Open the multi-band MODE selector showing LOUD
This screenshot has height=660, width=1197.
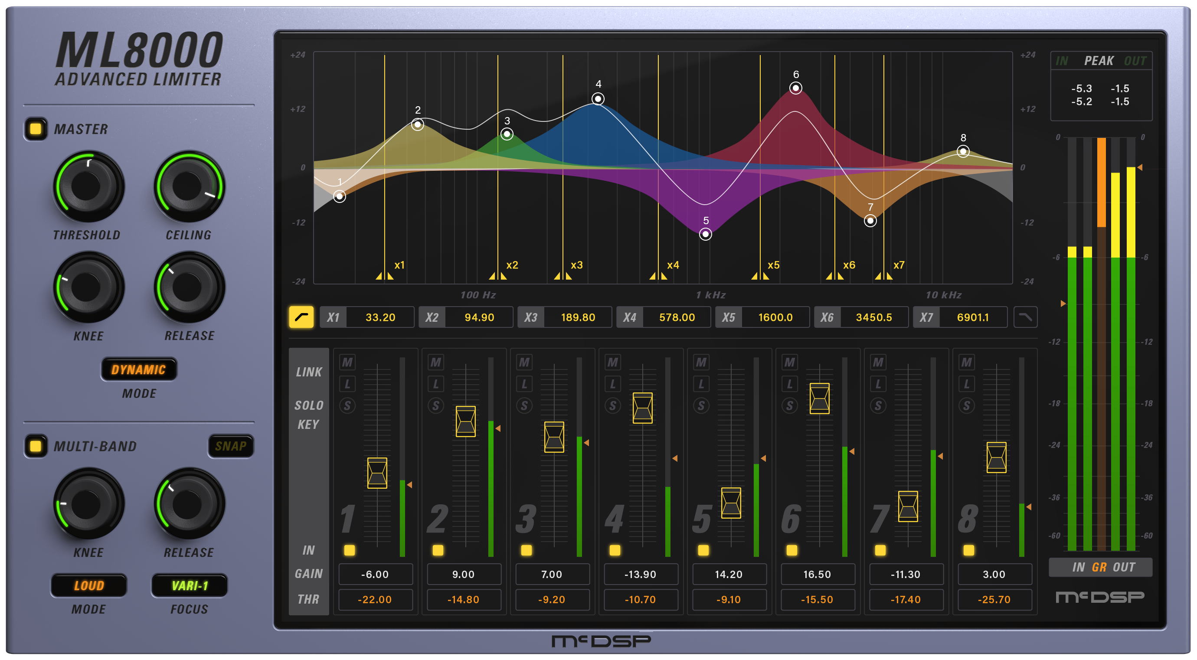click(x=89, y=585)
